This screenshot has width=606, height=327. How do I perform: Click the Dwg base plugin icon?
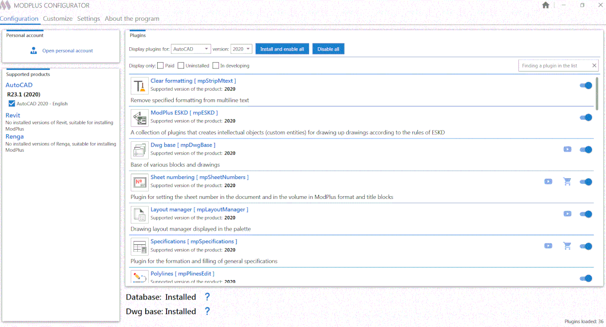coord(140,150)
